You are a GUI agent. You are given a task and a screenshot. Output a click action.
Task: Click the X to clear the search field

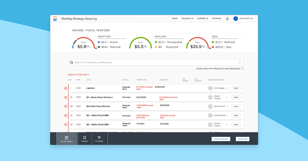(240, 62)
